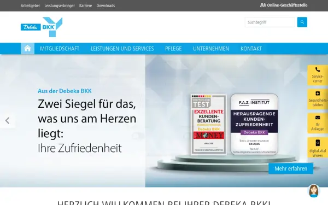328x205 pixels.
Task: Open the Leistungen und Services menu
Action: click(x=122, y=49)
